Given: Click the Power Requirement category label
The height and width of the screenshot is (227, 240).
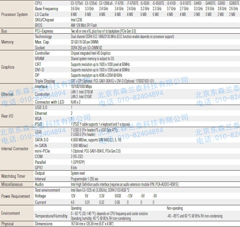Looking at the screenshot, I should click(16, 196).
